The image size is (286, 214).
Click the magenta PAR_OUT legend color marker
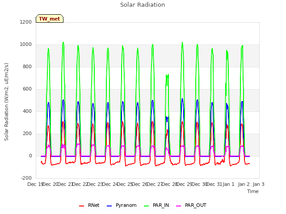pyautogui.click(x=179, y=206)
